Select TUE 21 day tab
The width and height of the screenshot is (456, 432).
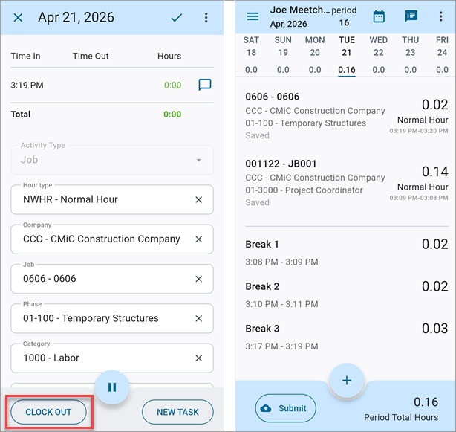point(347,55)
